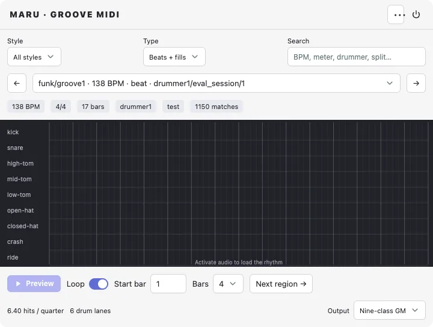Viewport: 433px width, 327px height.
Task: Select the open-hat lane label
Action: coord(20,211)
